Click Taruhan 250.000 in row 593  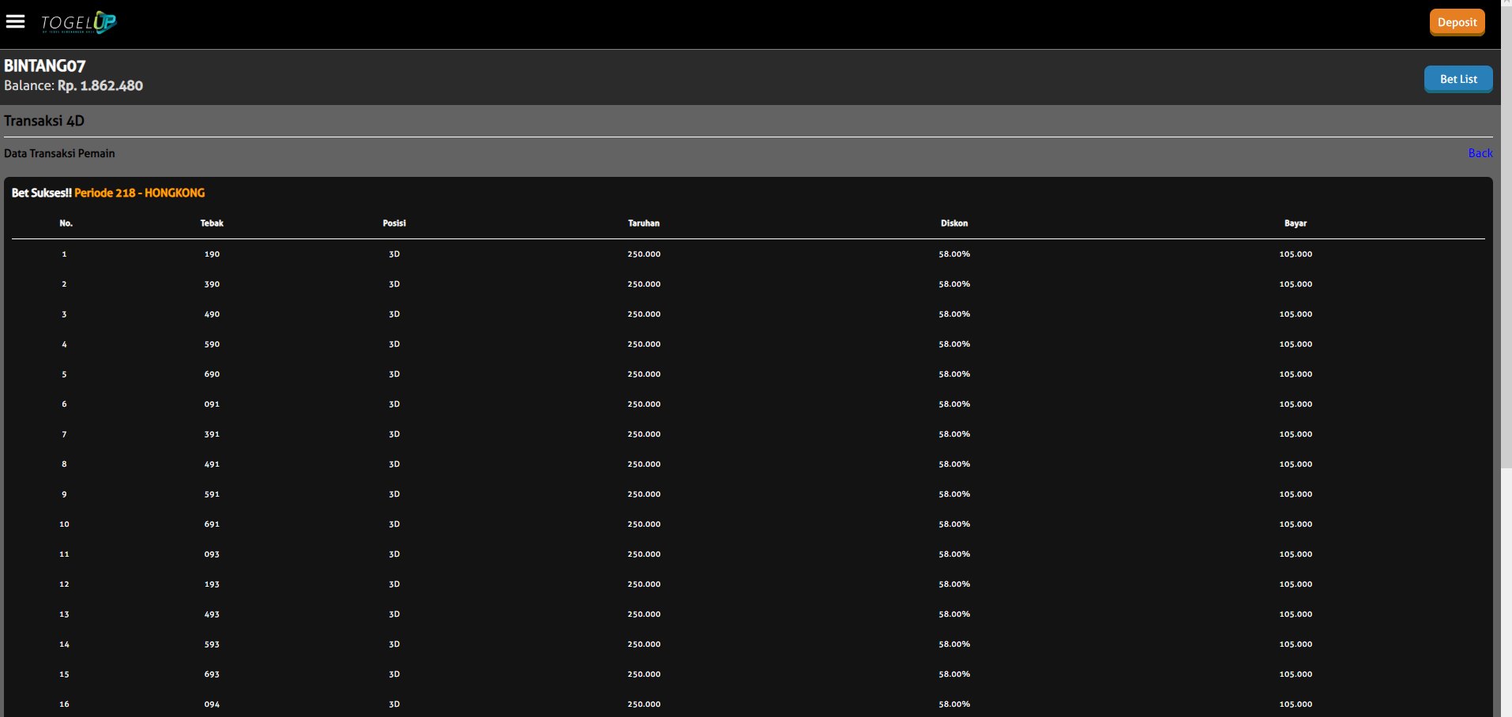[x=644, y=644]
